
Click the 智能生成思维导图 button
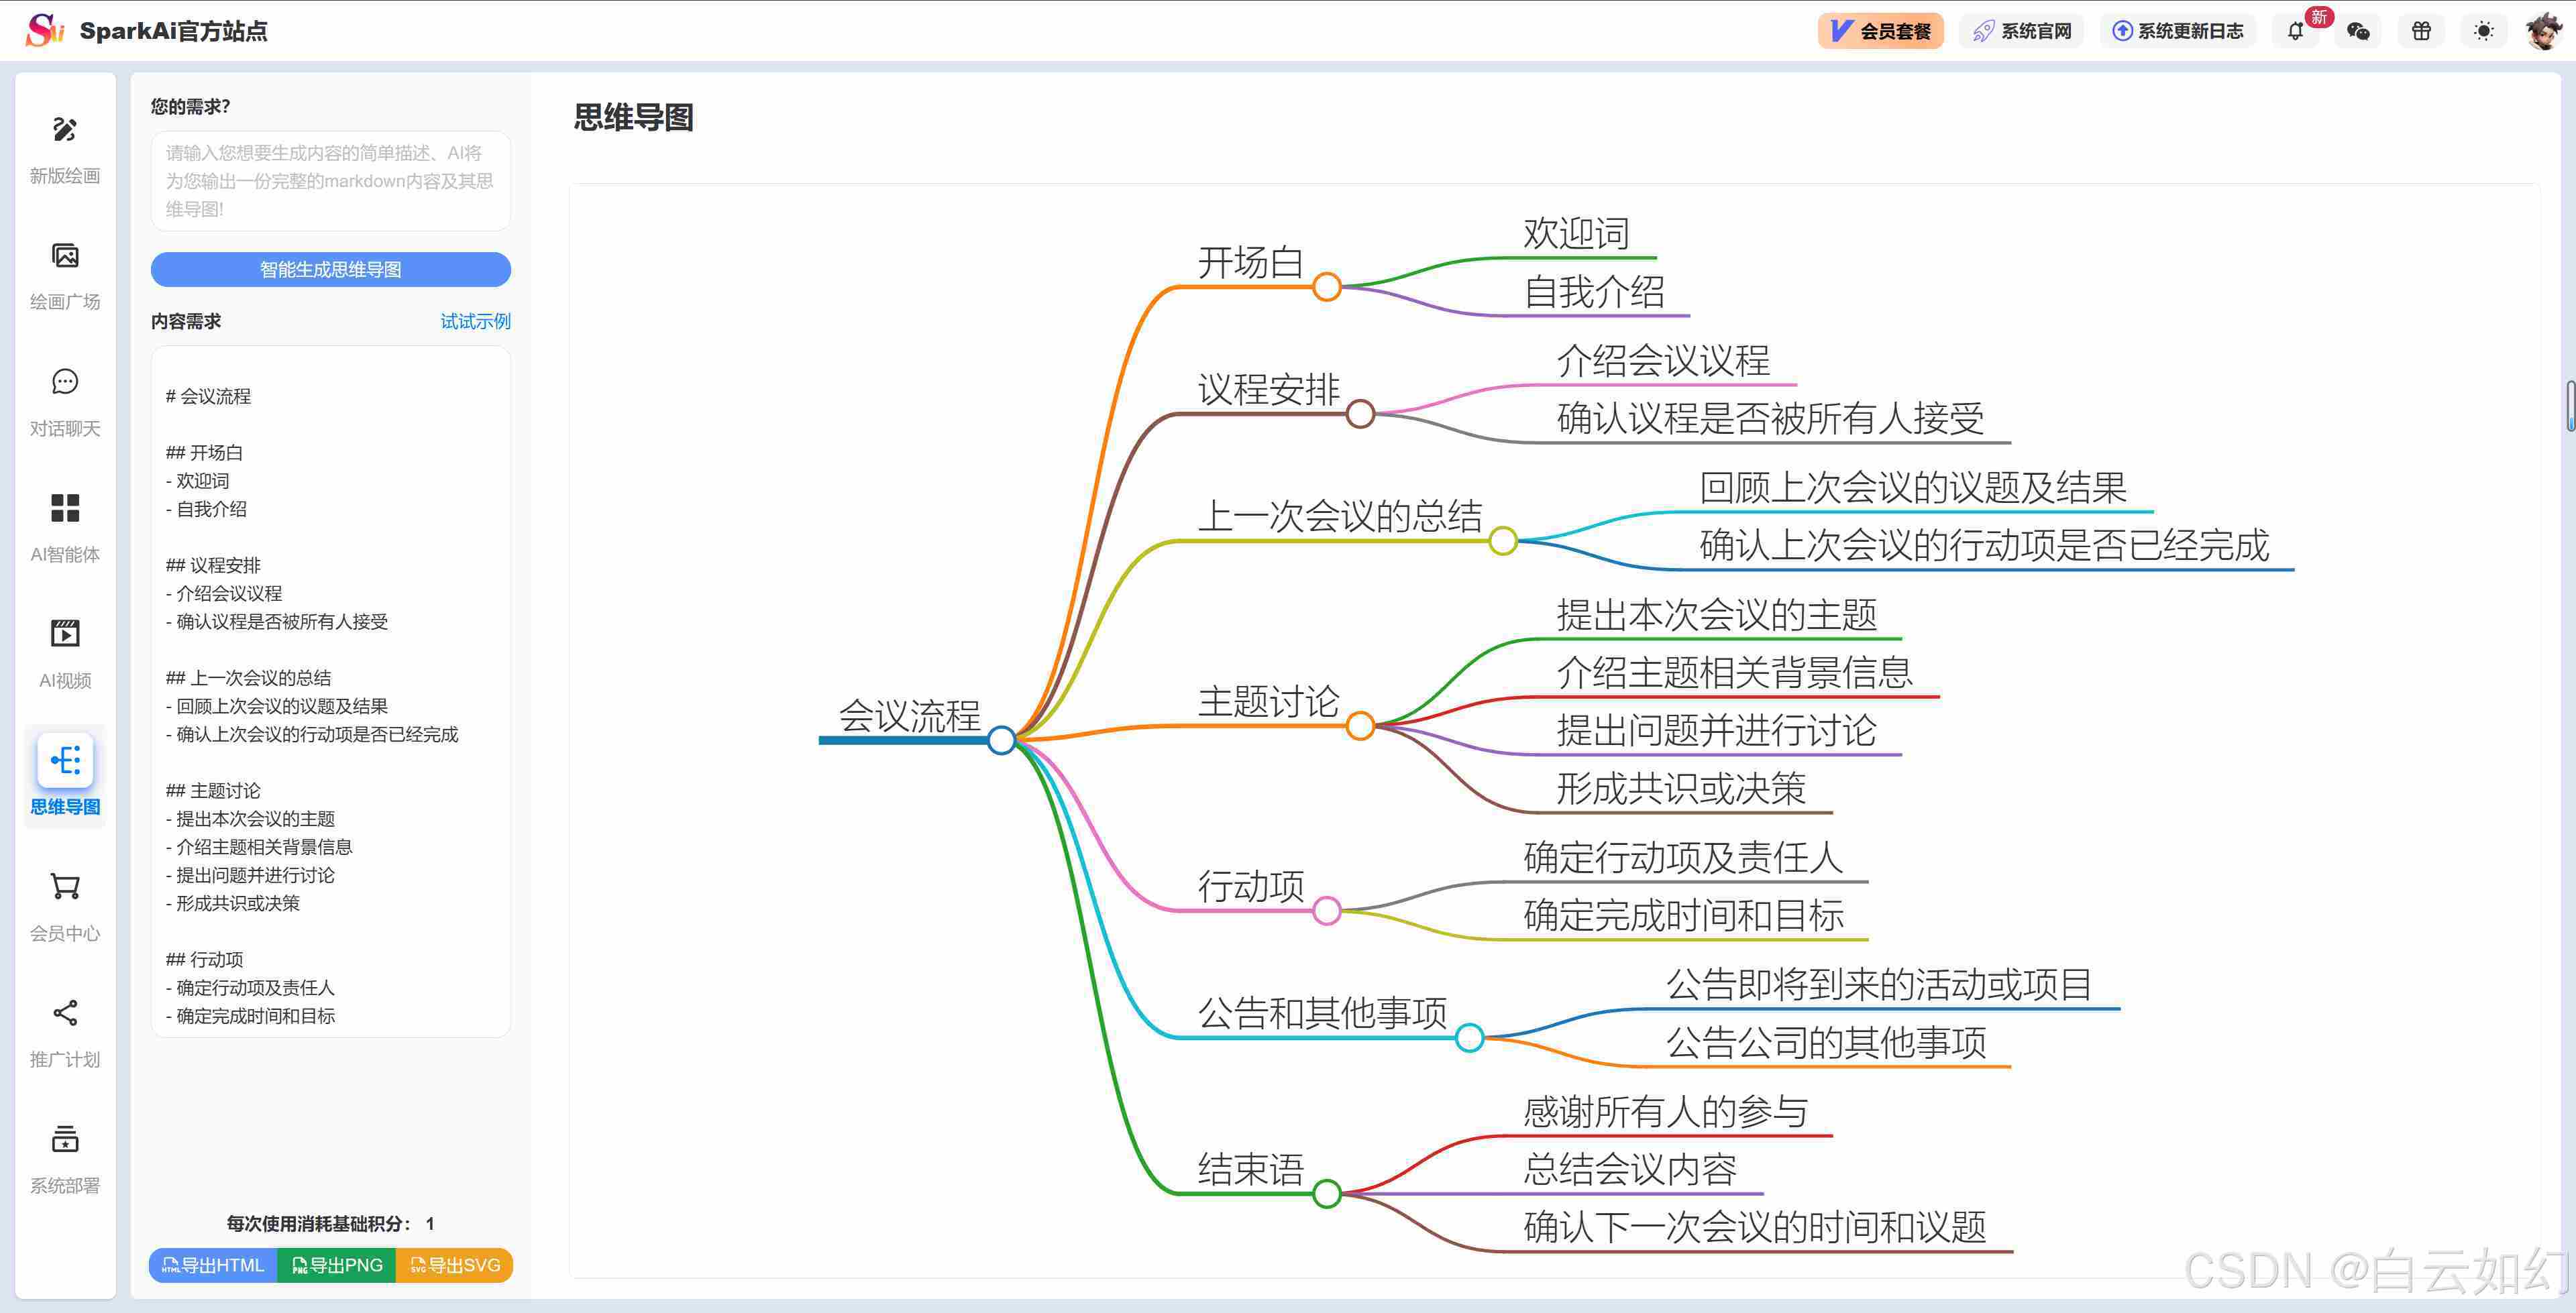tap(330, 269)
